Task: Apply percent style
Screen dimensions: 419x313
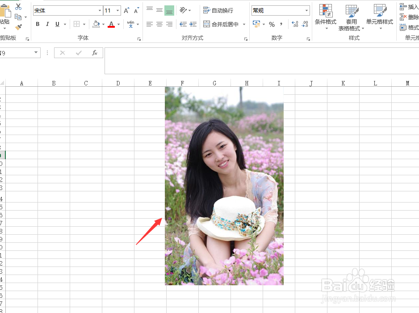Action: pos(272,24)
